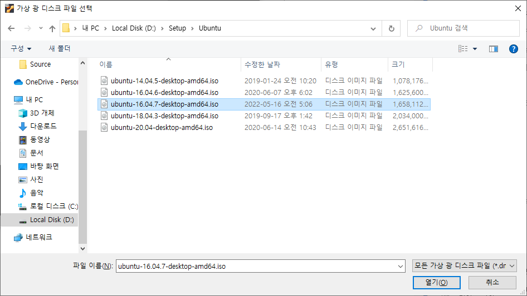Open Source folder in sidebar
This screenshot has width=527, height=296.
(x=40, y=64)
